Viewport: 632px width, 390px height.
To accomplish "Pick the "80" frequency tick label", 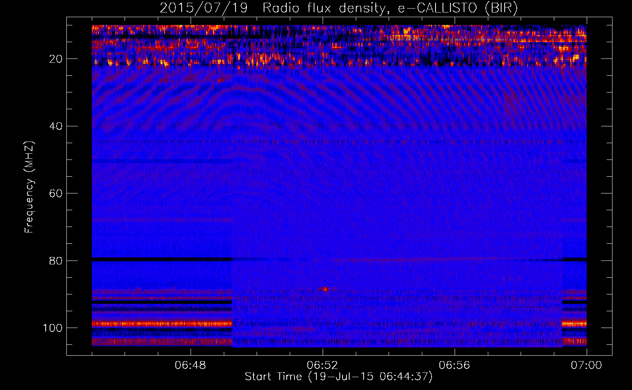I will (56, 261).
